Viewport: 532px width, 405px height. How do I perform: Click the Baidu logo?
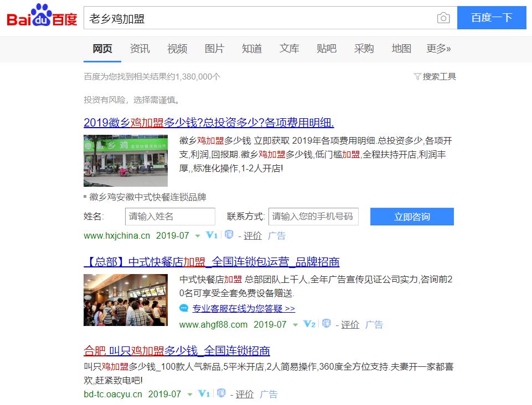[x=42, y=15]
